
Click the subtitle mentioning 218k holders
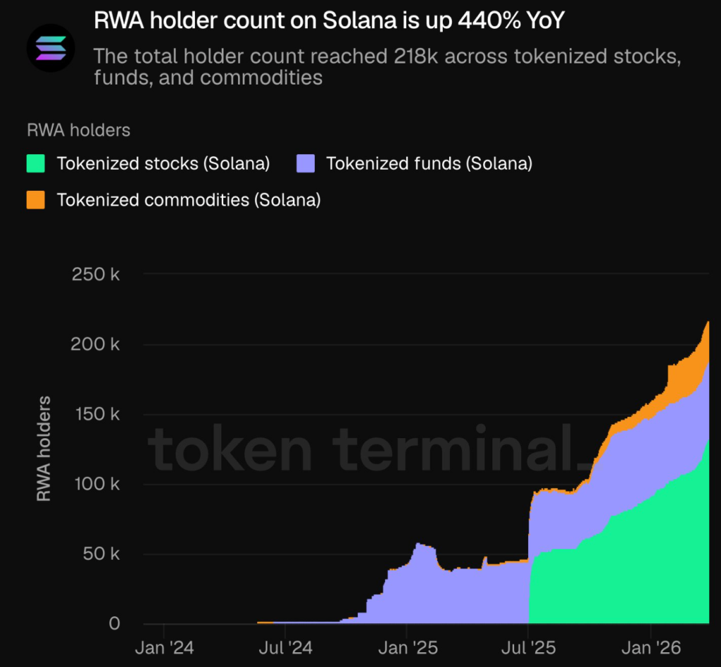pos(387,66)
